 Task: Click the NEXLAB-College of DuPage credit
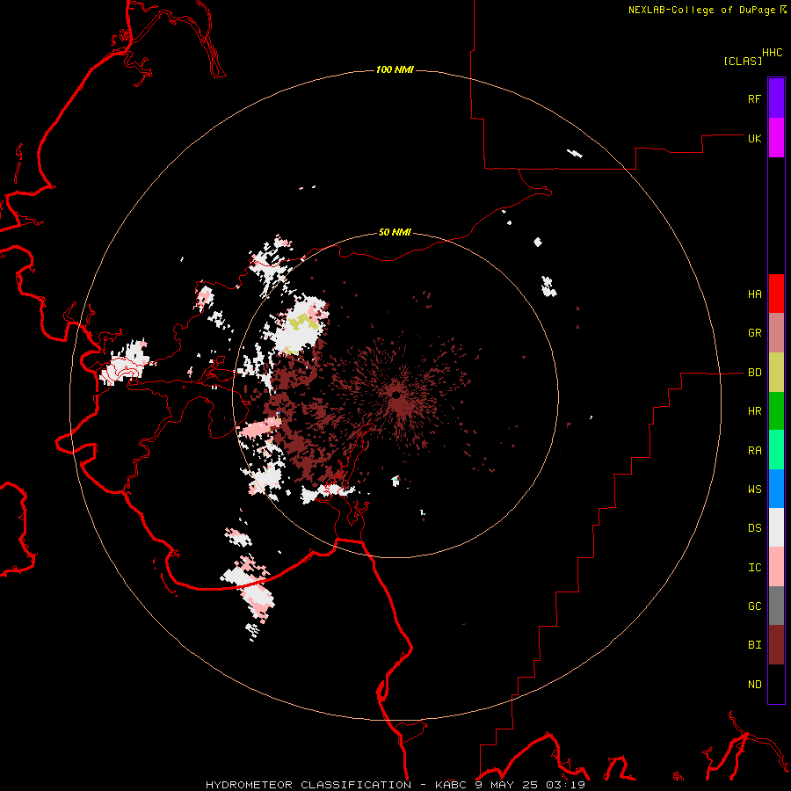(701, 10)
